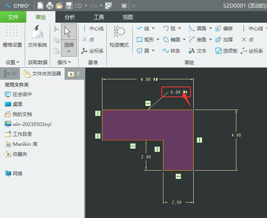
Task: Open Manikin 库 library folder
Action: click(21, 144)
